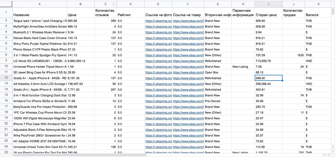335x157 pixels.
Task: Select sales count cell showing 1630
Action: pyautogui.click(x=293, y=55)
